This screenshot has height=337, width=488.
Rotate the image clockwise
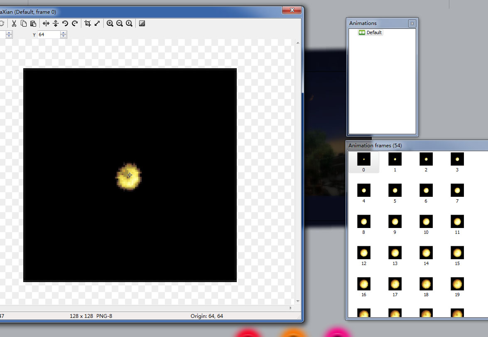[75, 24]
